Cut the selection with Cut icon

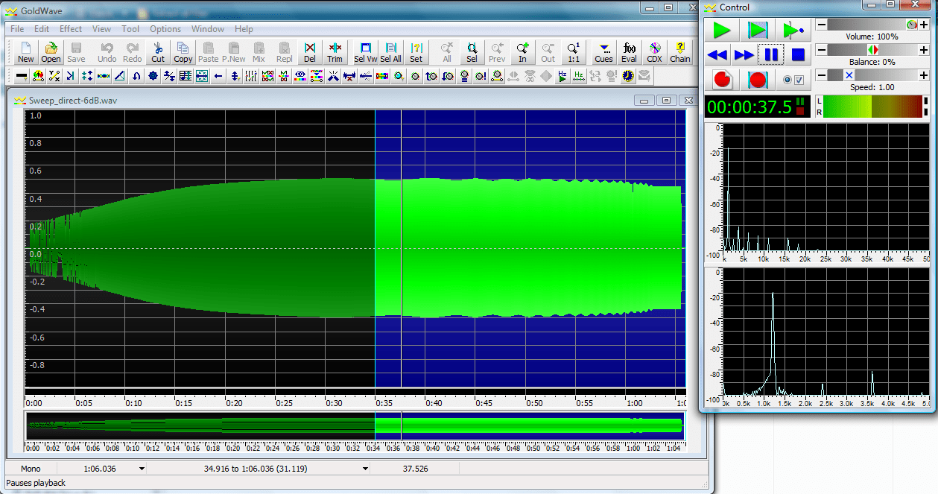[x=158, y=51]
